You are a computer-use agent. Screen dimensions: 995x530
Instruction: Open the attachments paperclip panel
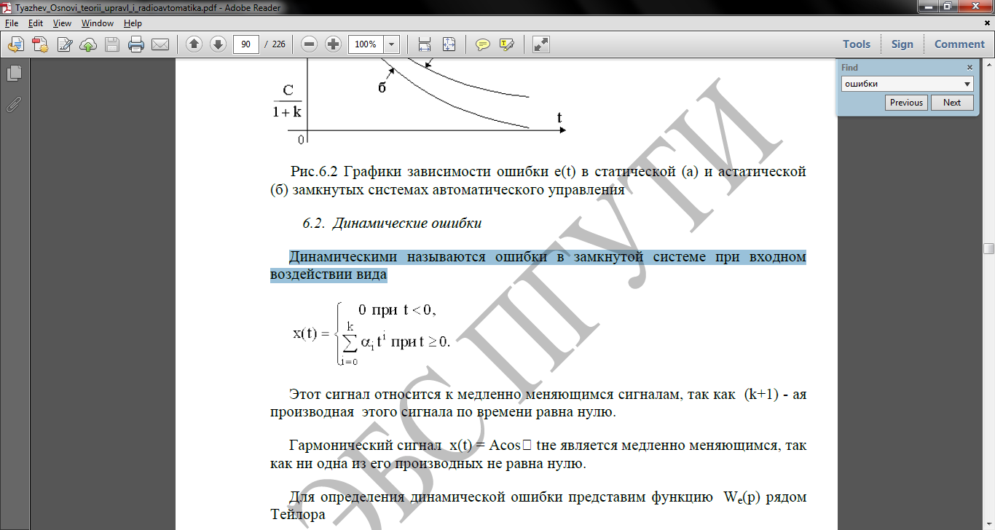coord(14,104)
